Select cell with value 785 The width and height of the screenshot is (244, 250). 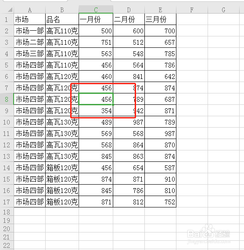[x=160, y=54]
